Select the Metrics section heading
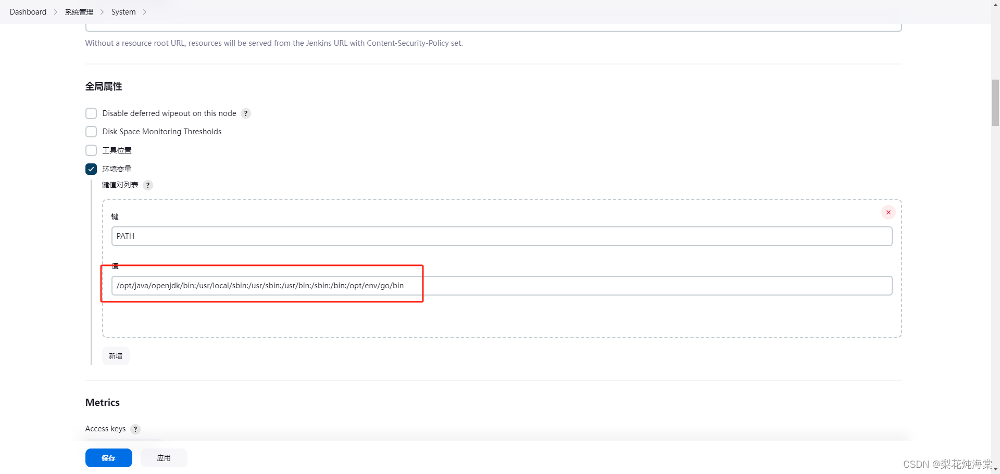The height and width of the screenshot is (474, 1000). click(x=103, y=403)
